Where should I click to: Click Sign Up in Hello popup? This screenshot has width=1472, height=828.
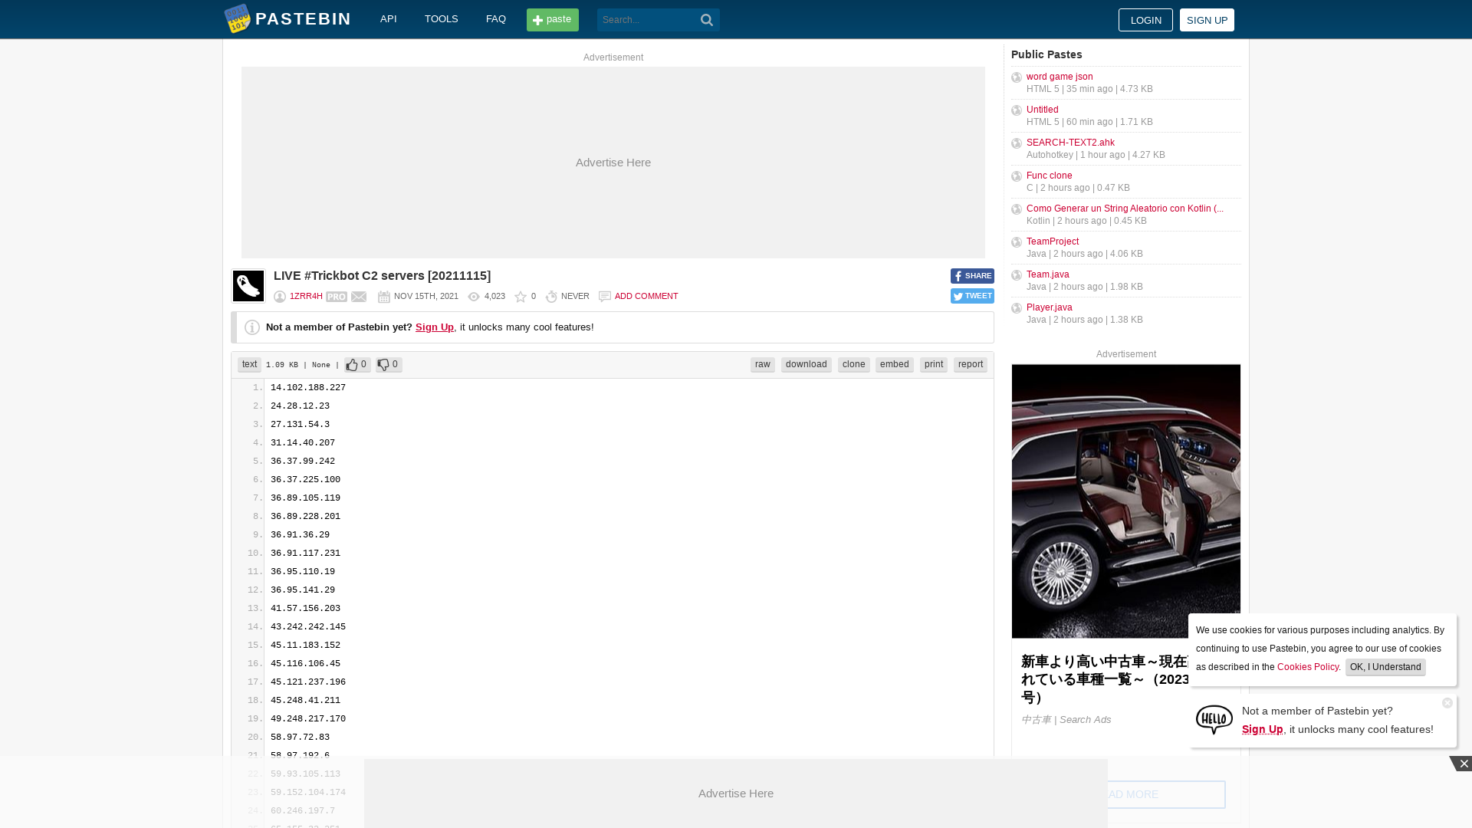[1263, 729]
